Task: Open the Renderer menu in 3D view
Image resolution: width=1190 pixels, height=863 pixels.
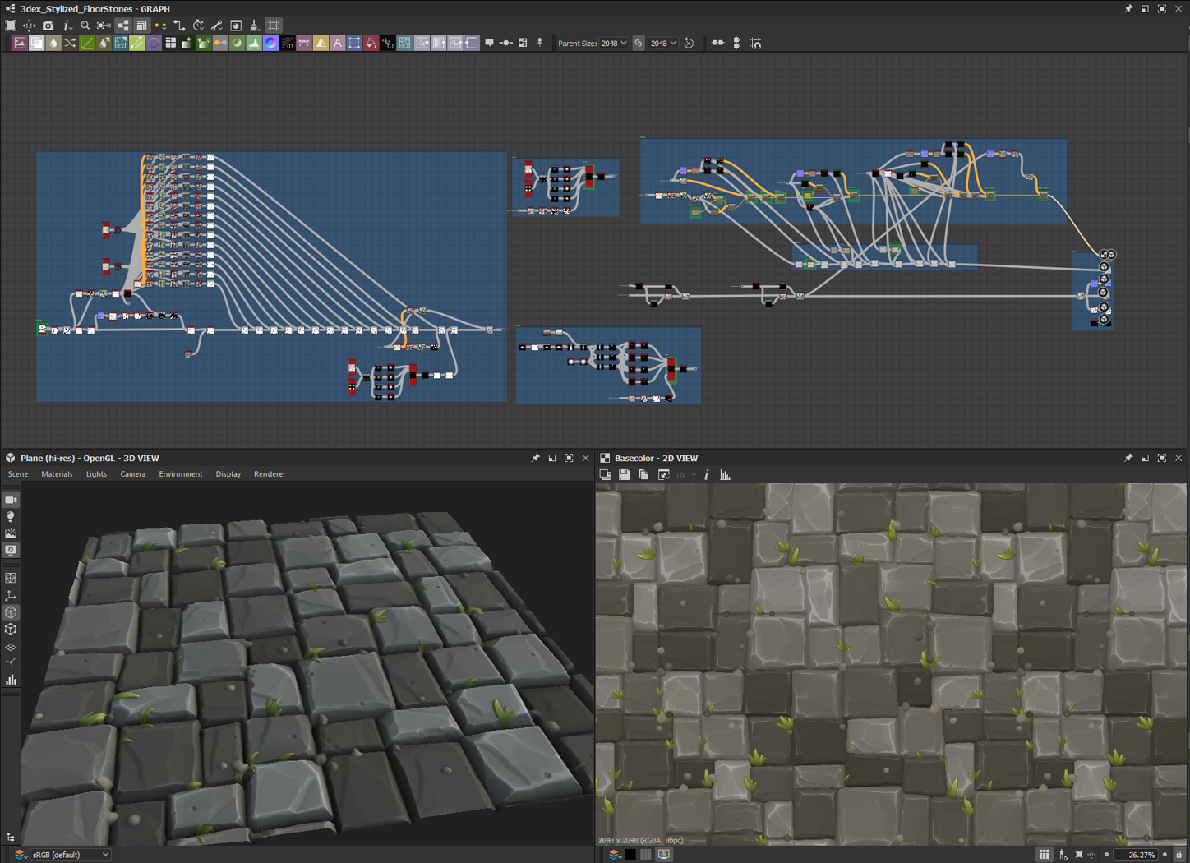Action: (x=270, y=474)
